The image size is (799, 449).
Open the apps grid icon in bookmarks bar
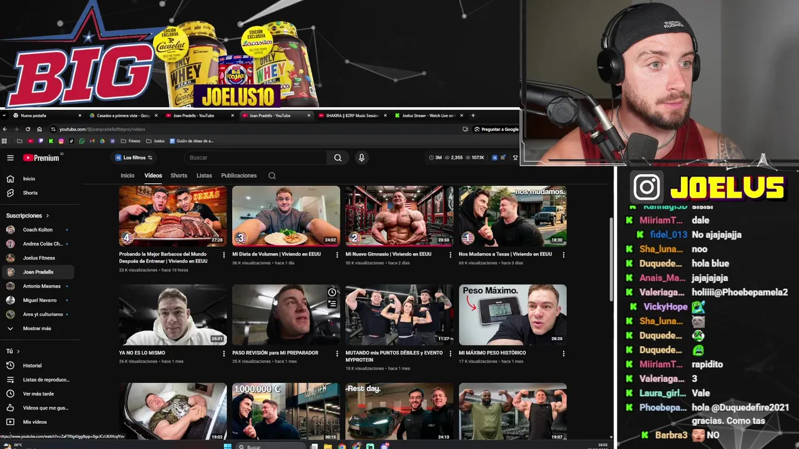coord(4,141)
